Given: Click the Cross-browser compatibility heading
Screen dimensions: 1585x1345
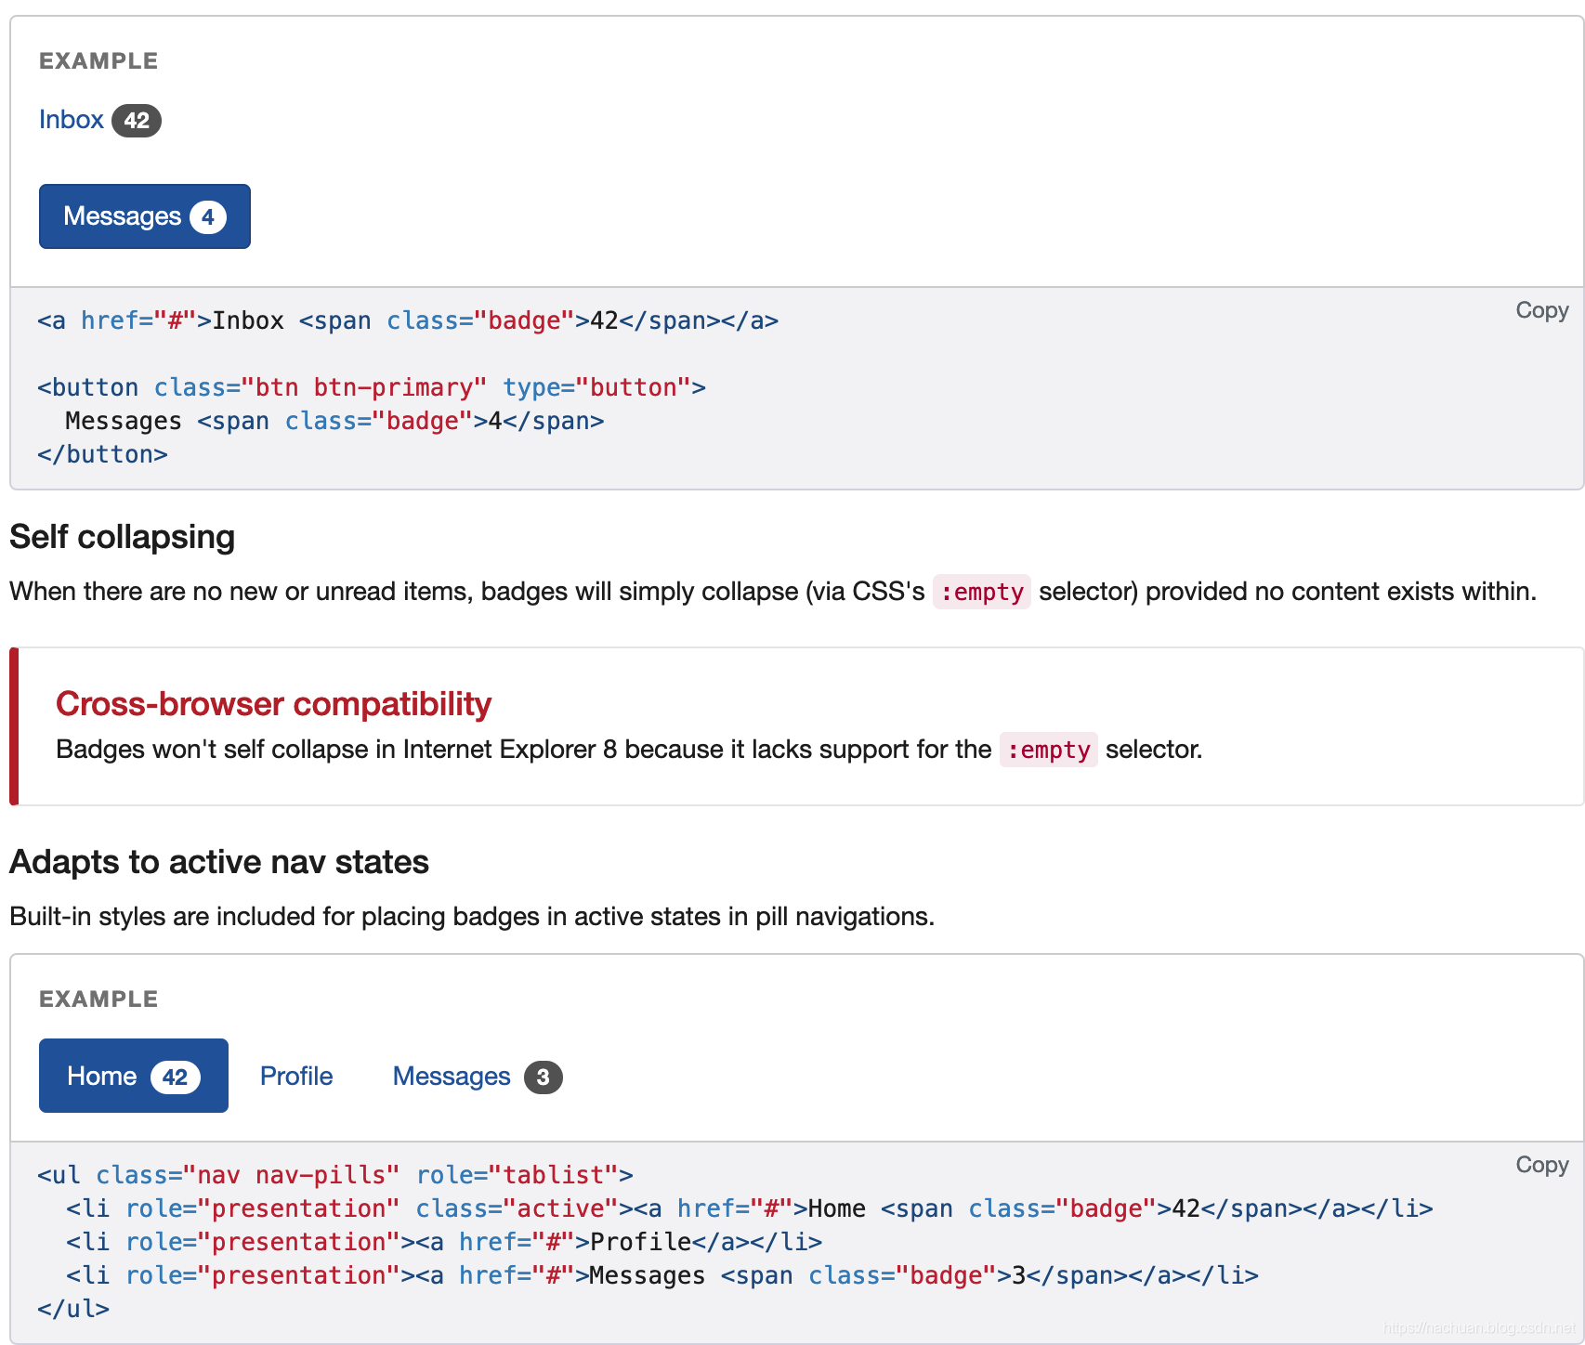Looking at the screenshot, I should (x=274, y=704).
